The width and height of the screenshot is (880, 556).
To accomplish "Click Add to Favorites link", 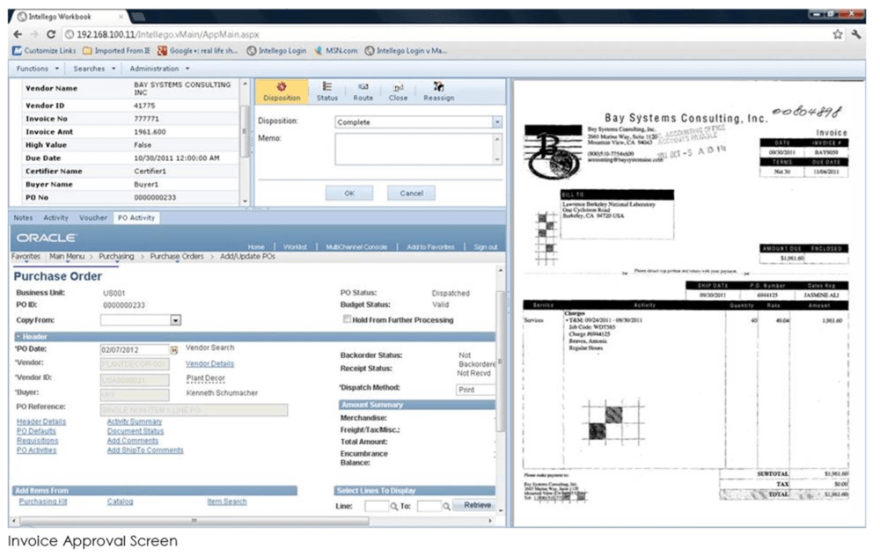I will (x=430, y=247).
